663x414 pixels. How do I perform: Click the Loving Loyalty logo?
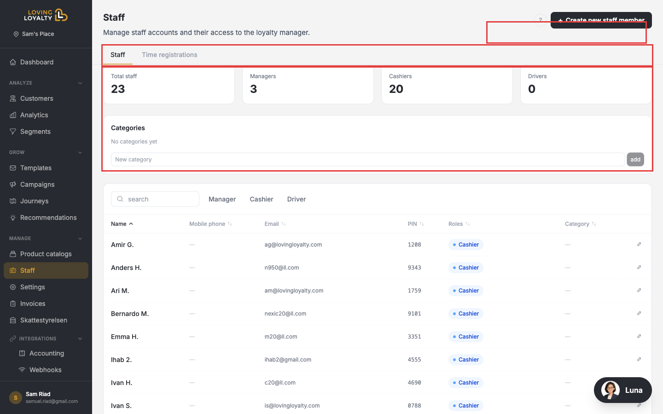click(46, 15)
